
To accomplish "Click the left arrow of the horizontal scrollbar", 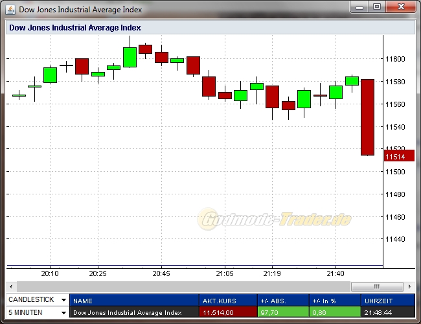I will point(11,286).
